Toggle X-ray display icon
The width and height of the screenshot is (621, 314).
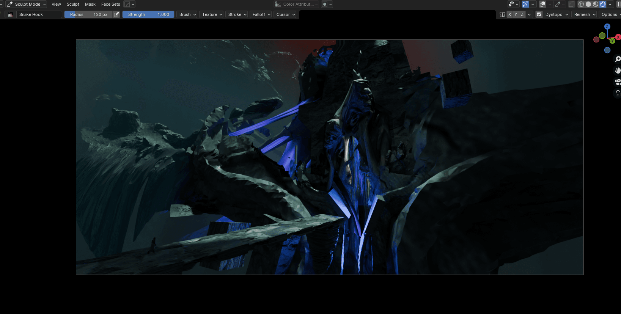(x=571, y=4)
